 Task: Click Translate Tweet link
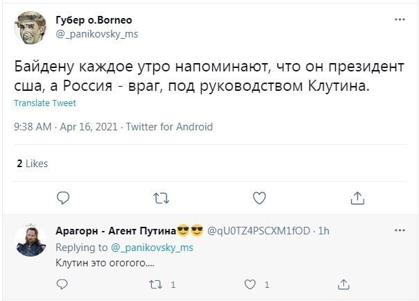coord(45,103)
